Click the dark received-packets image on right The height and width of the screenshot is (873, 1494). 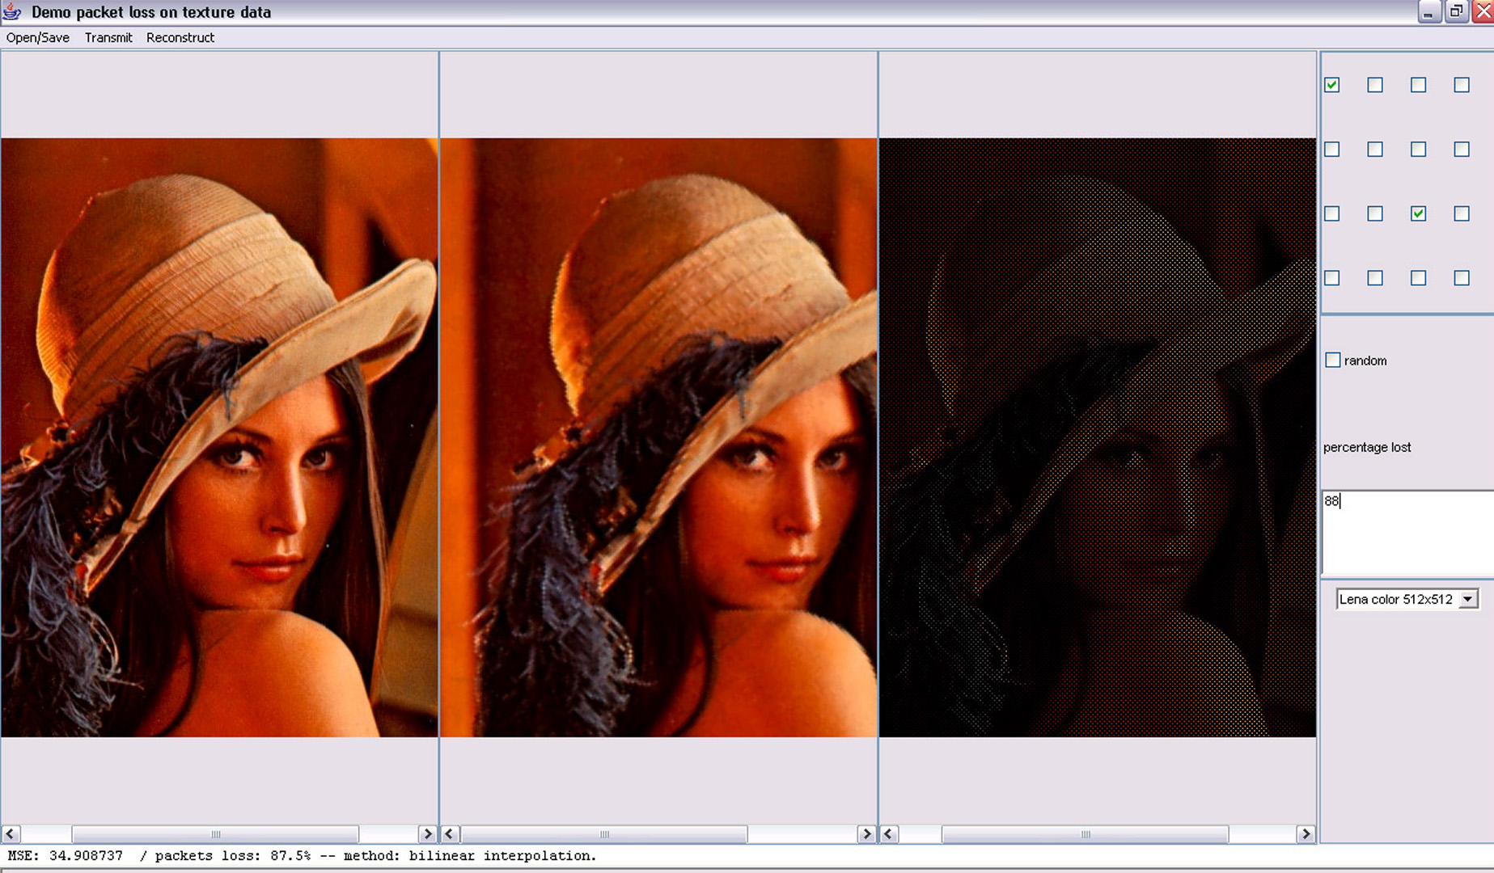pyautogui.click(x=1098, y=437)
